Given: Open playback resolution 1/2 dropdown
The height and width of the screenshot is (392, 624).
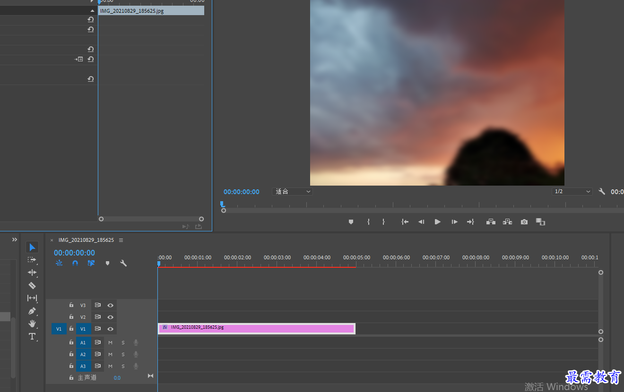Looking at the screenshot, I should 572,191.
